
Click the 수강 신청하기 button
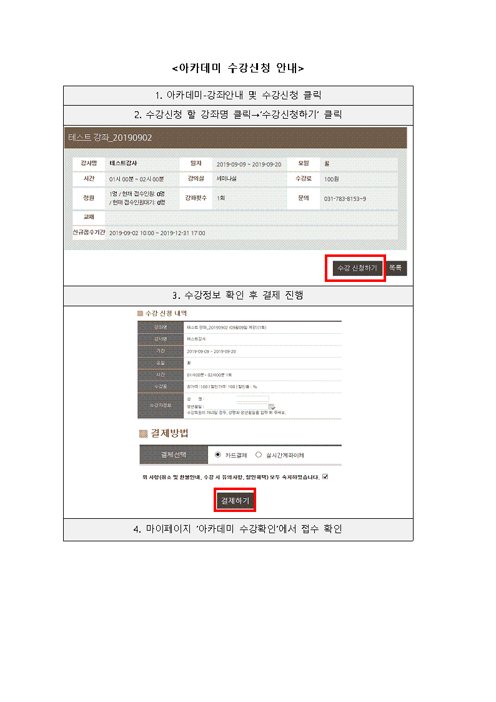click(x=357, y=268)
